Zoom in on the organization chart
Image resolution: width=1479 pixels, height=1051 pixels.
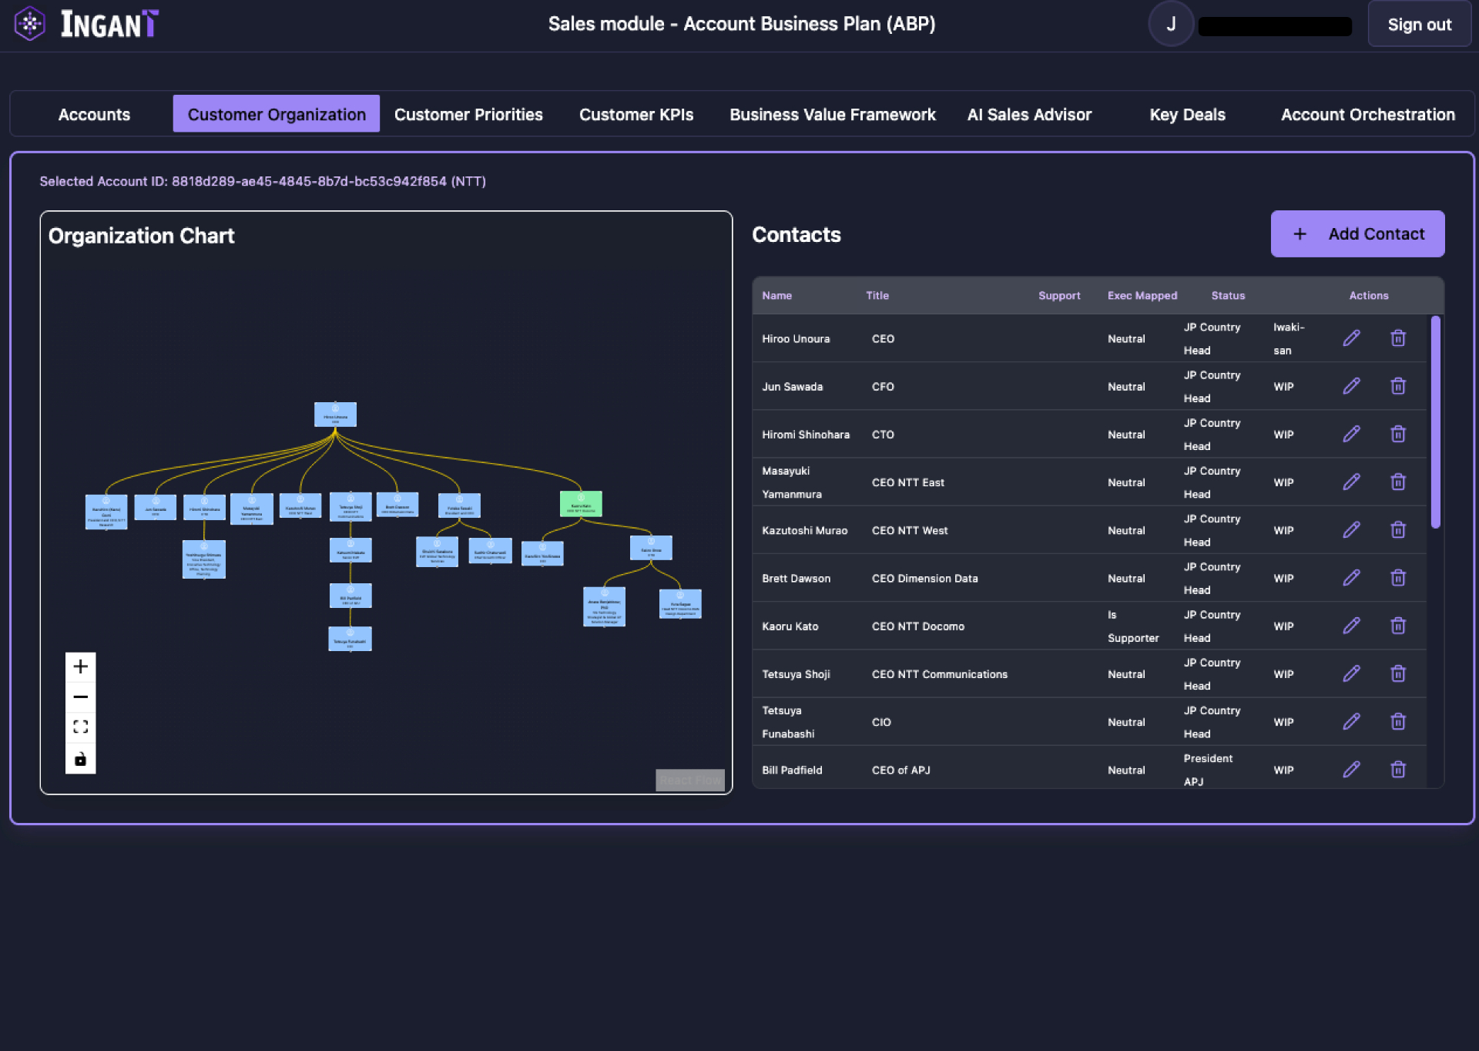click(x=80, y=667)
